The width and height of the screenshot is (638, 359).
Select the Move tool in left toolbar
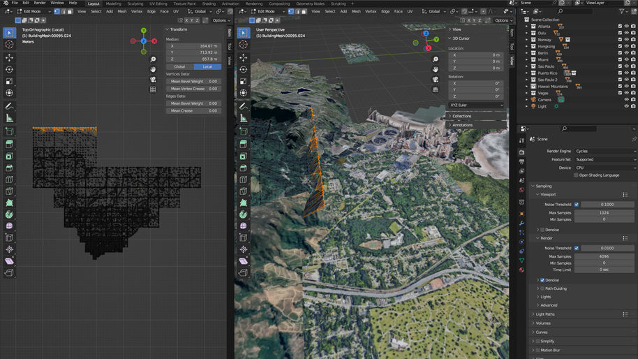[x=10, y=57]
